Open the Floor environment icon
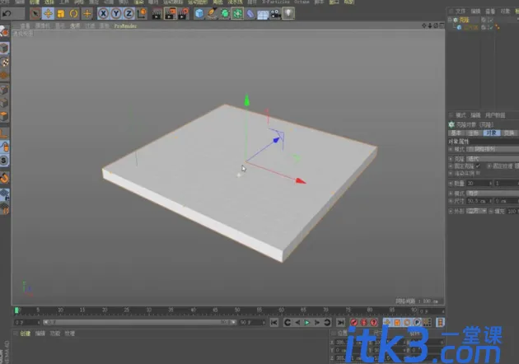This screenshot has height=364, width=519. pyautogui.click(x=263, y=13)
